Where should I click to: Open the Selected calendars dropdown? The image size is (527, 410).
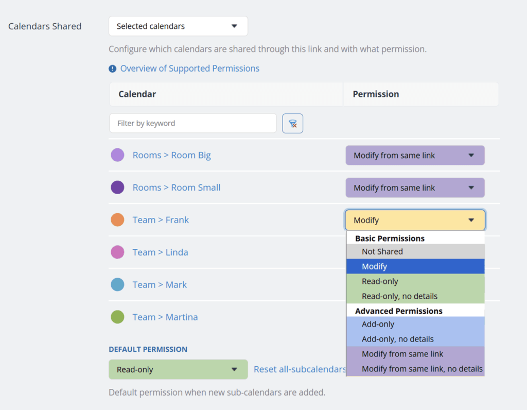178,26
